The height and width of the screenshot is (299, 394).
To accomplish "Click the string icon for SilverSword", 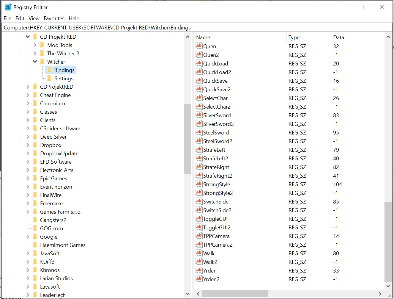I will (x=199, y=115).
